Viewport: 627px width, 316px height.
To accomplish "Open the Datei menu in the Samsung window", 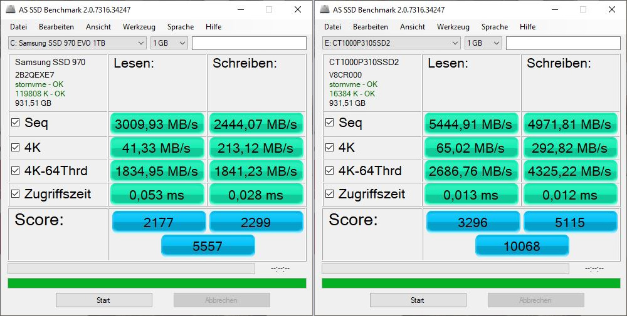I will [x=18, y=27].
